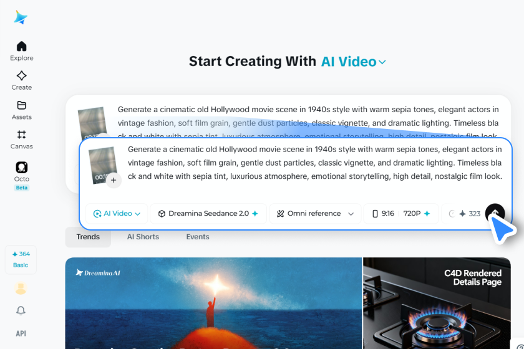Switch to the Trends tab

pos(88,237)
